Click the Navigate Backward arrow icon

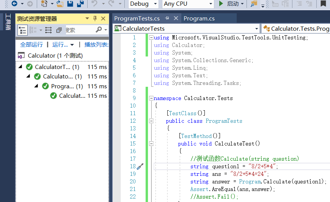tap(14, 4)
